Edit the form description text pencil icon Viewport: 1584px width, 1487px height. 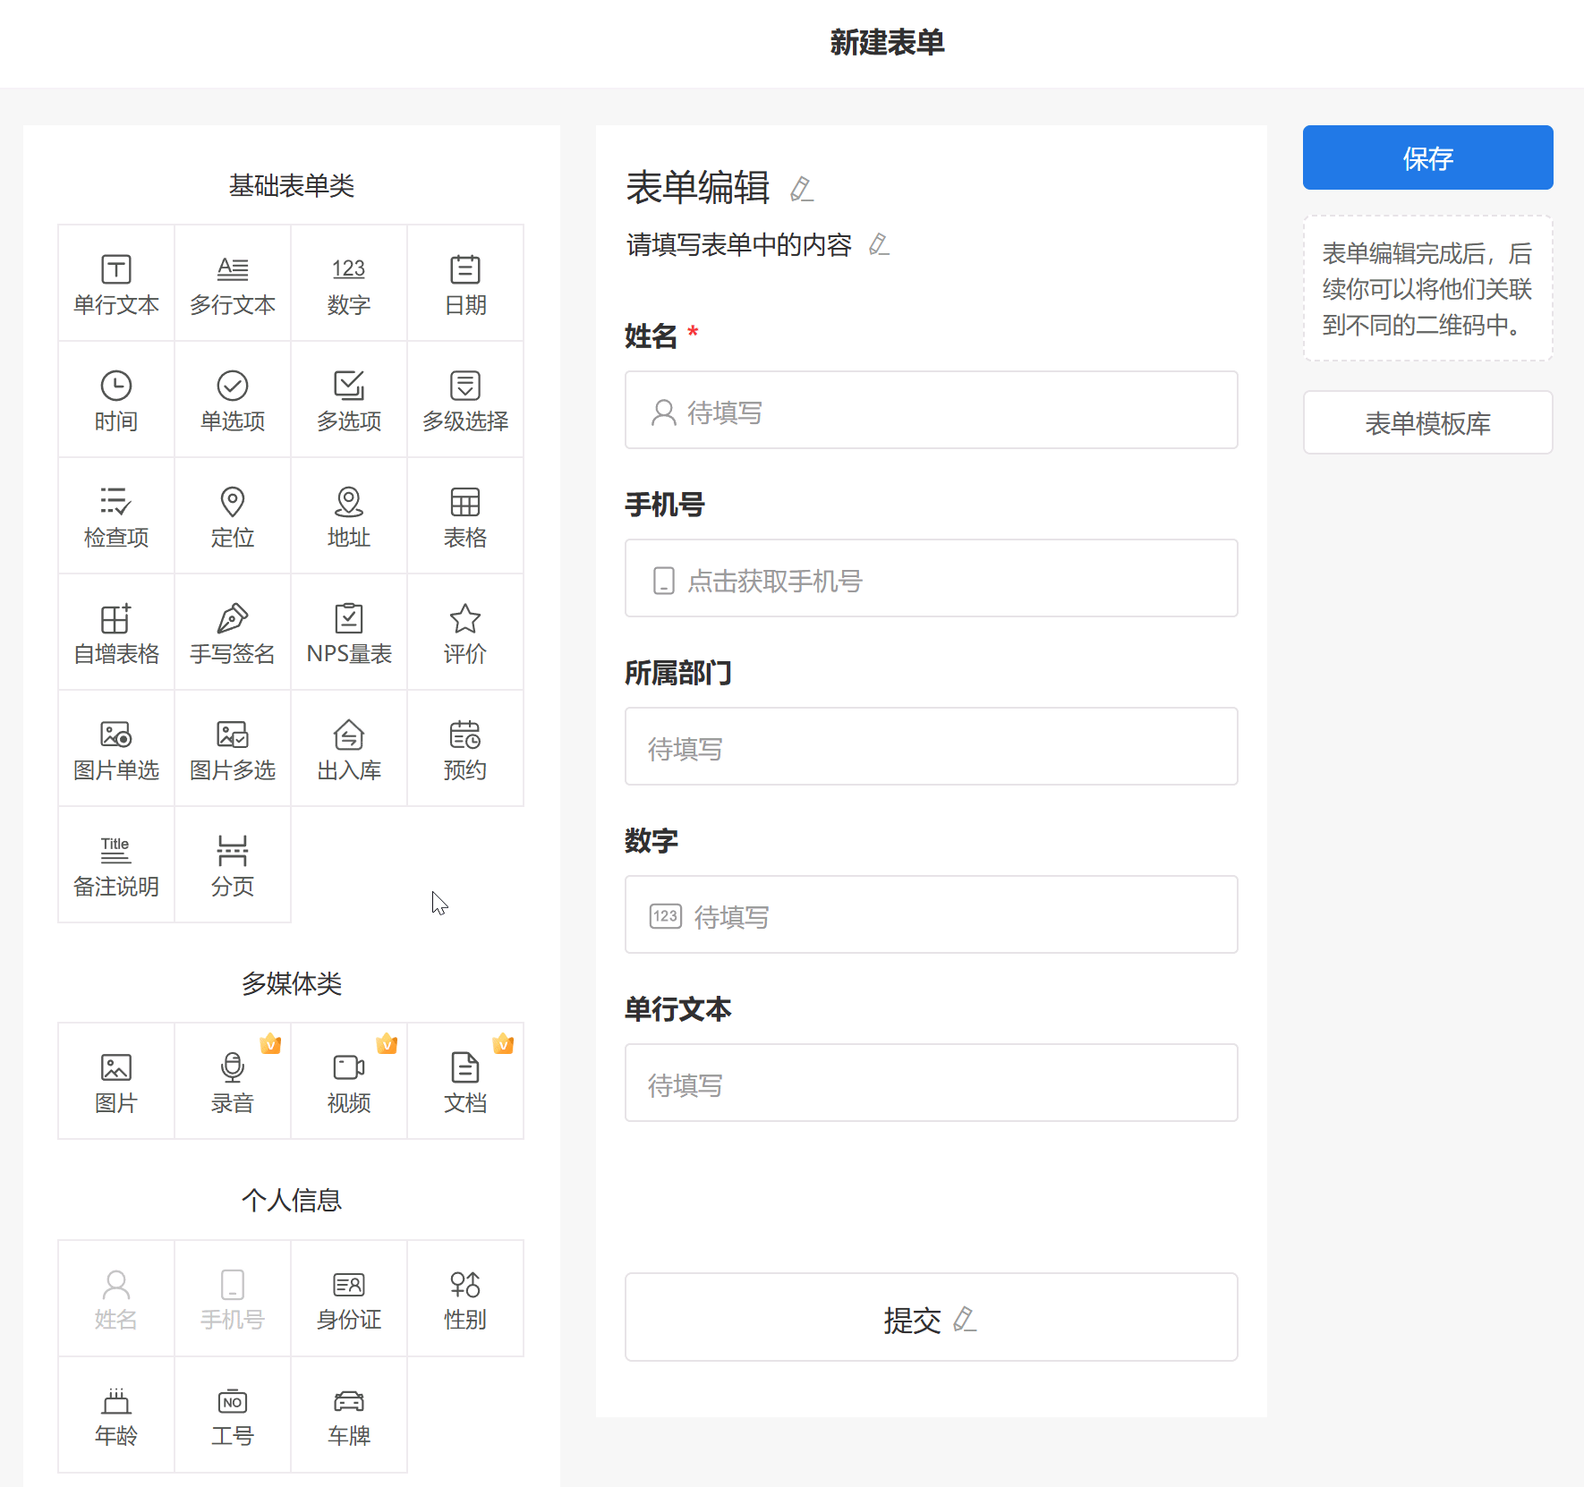point(879,245)
